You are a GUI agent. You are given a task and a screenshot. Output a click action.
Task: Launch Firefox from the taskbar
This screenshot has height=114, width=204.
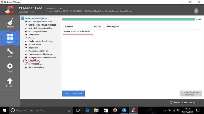(115, 110)
